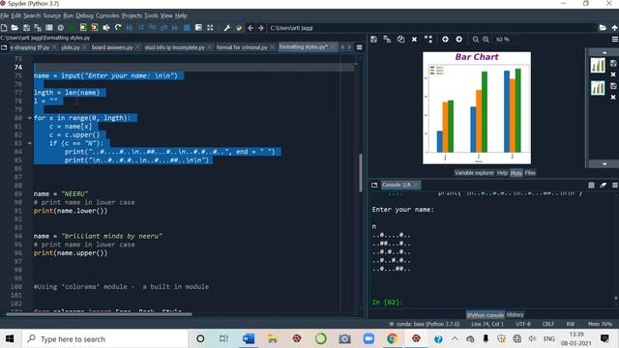Open Zoom from the Windows taskbar
Viewport: 619px width, 348px height.
(368, 338)
